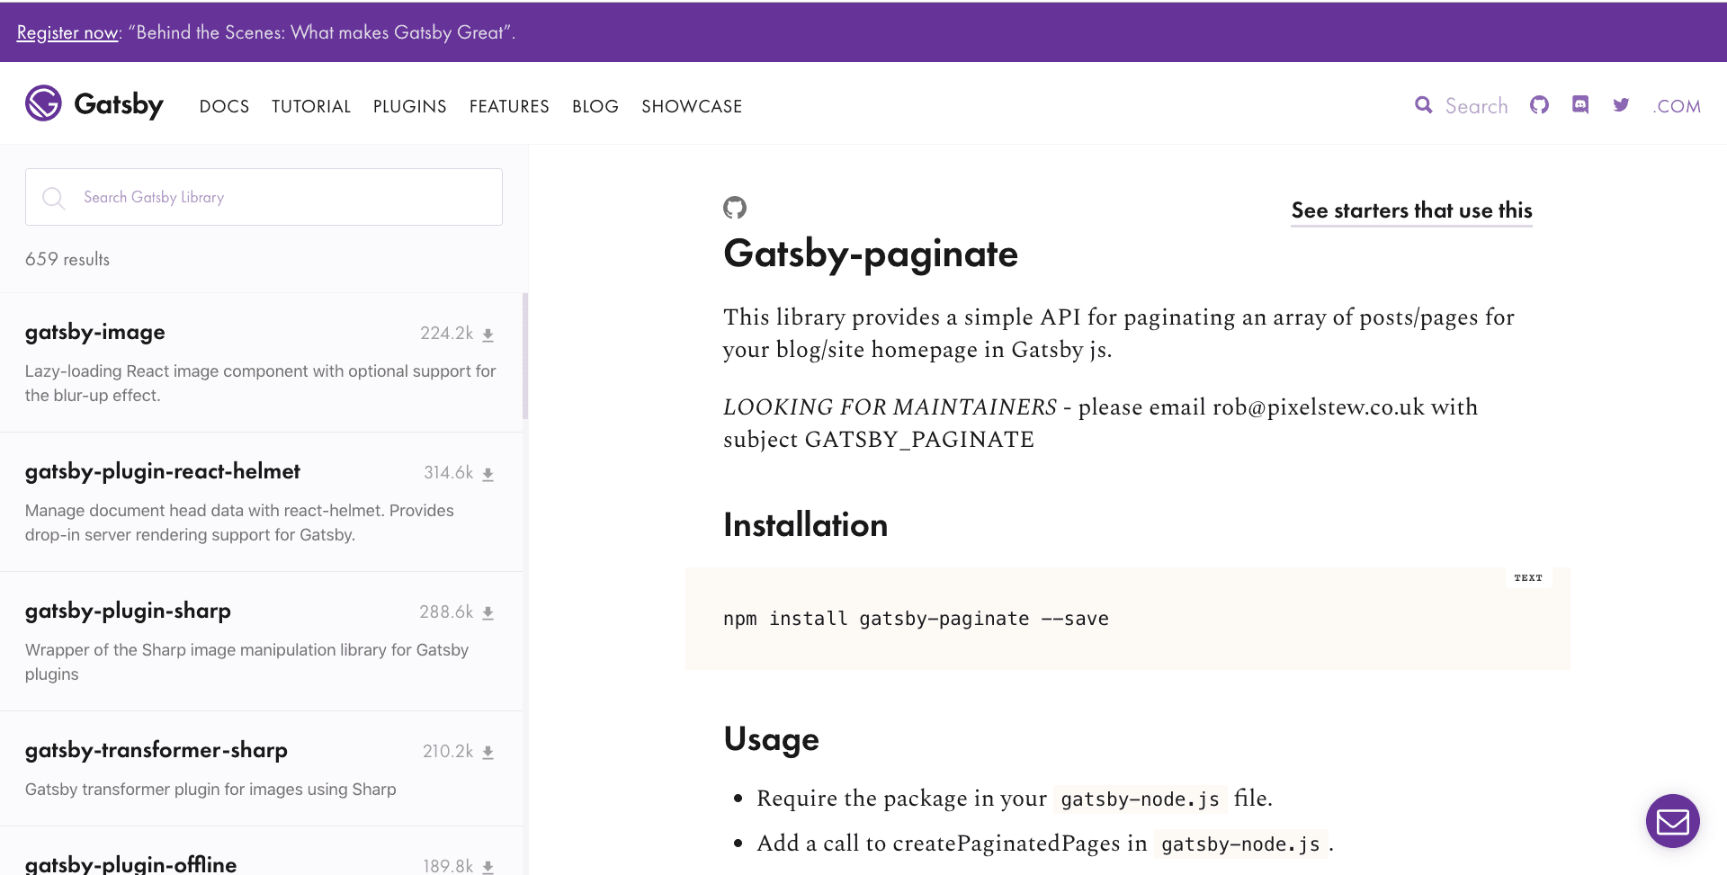Focus the Search Gatsby Library field
1727x875 pixels.
279,197
